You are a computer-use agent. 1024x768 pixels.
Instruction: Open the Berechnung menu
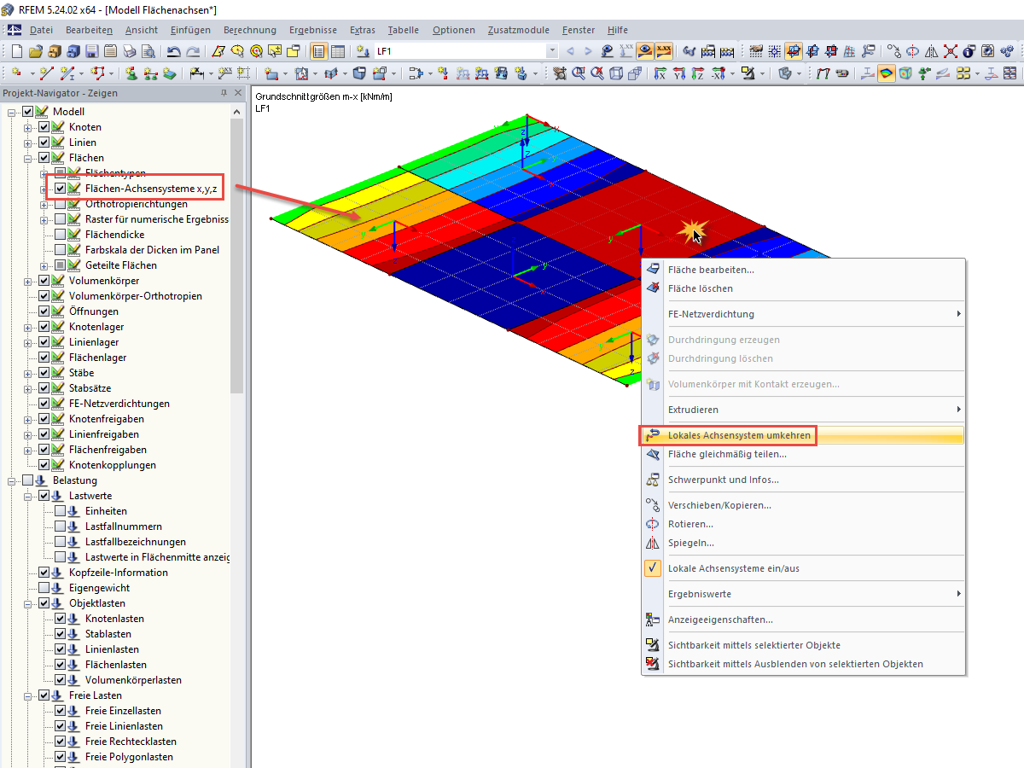pyautogui.click(x=250, y=30)
